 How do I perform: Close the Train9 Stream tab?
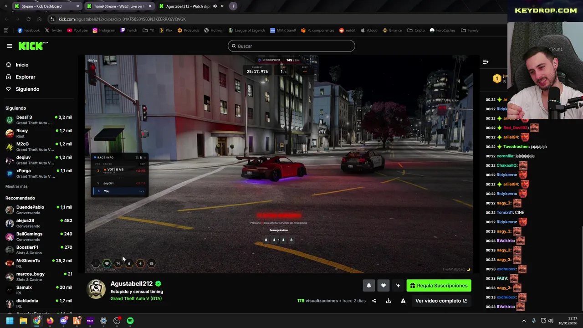click(x=150, y=6)
